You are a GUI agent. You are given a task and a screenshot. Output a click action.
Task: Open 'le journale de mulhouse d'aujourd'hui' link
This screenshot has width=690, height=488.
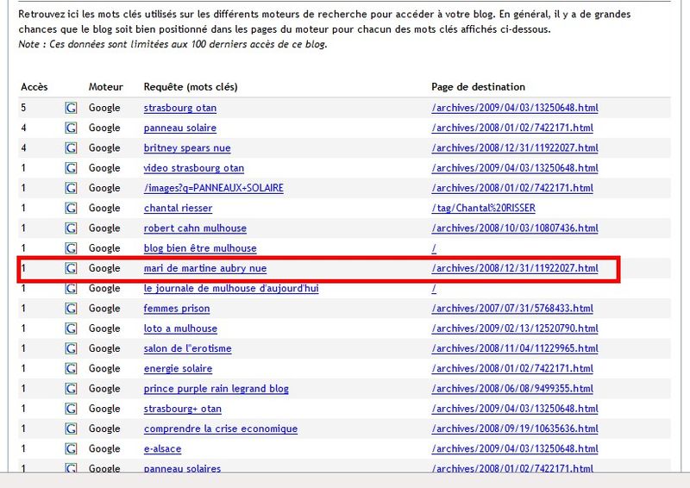[x=230, y=288]
